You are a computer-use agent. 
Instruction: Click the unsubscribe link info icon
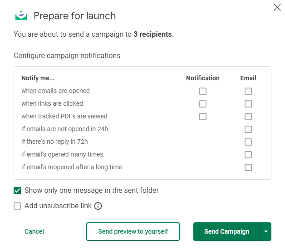click(x=98, y=206)
